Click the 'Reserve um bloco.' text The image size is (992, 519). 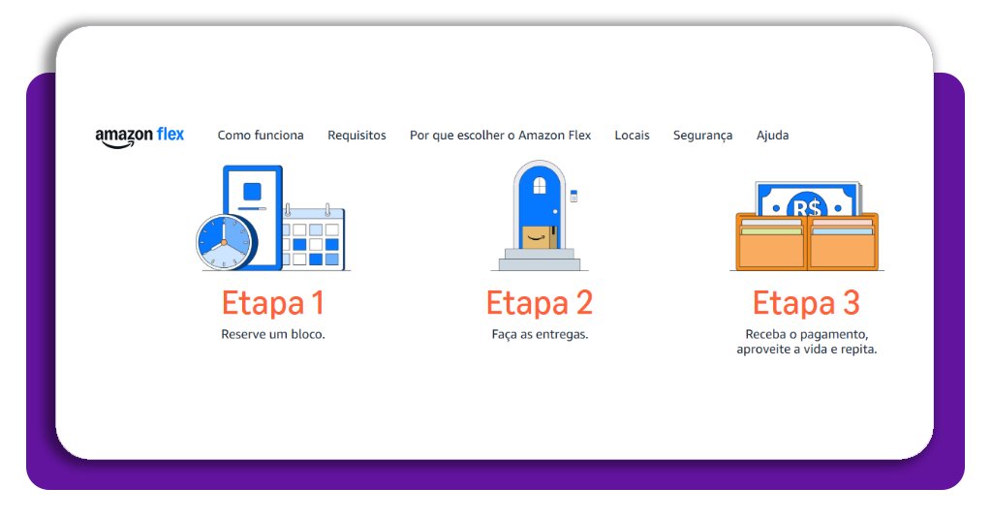pyautogui.click(x=272, y=334)
